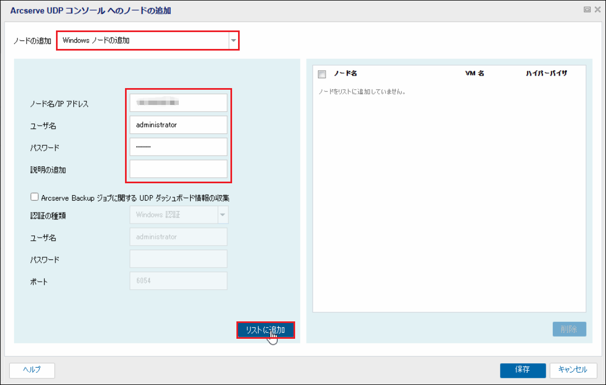Click the 削除 button
The width and height of the screenshot is (606, 385).
569,329
